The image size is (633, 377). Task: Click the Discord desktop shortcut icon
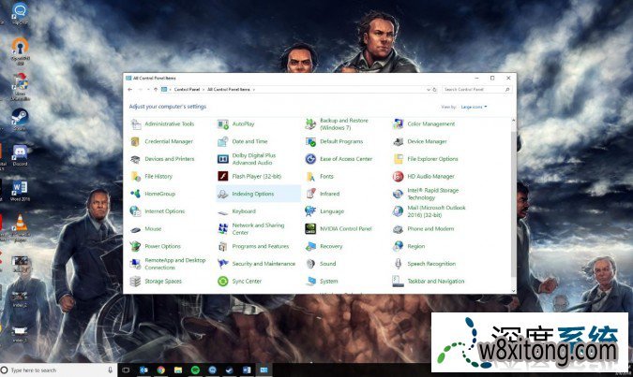[x=19, y=152]
